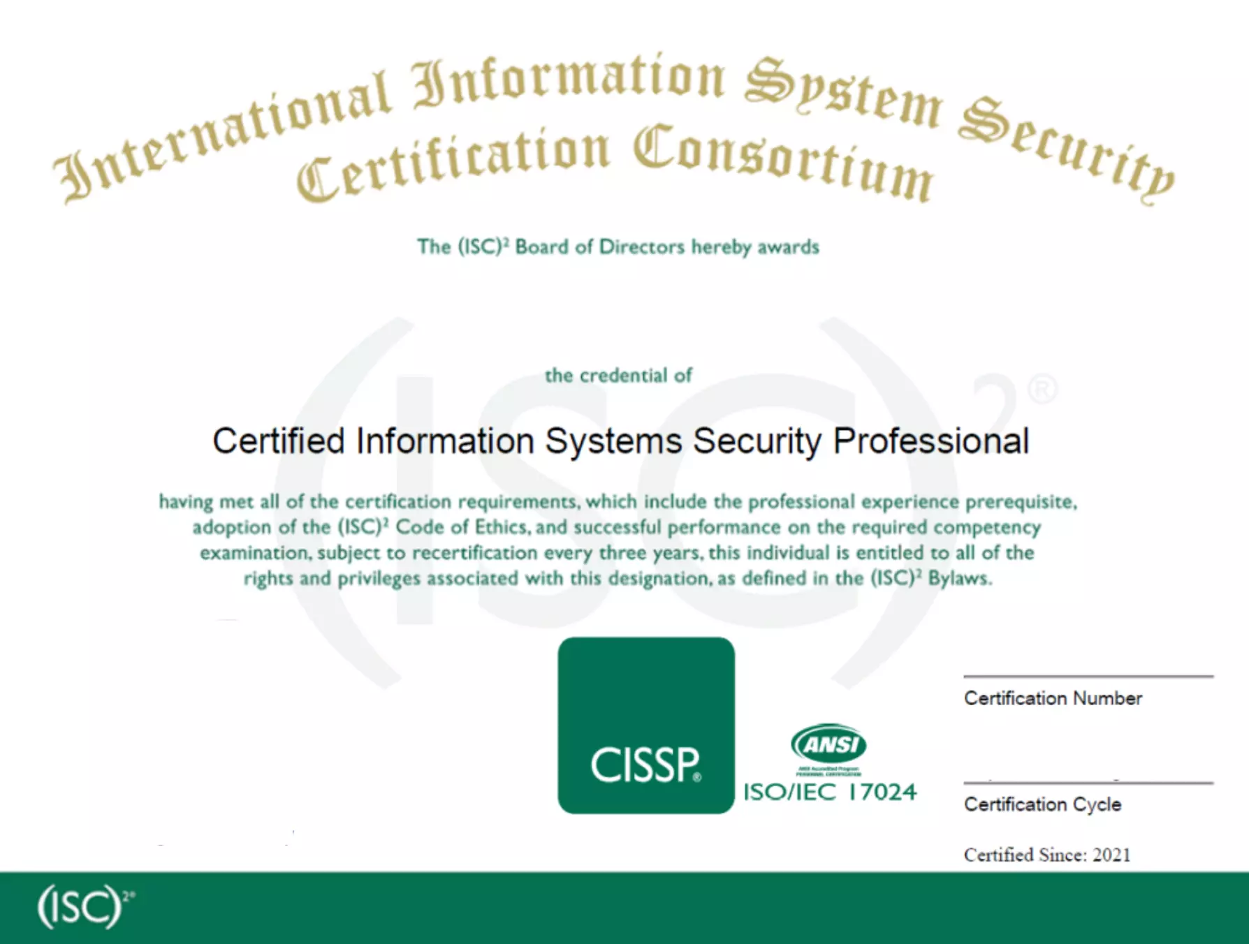
Task: Click the blank line above Certification Cycle
Action: (x=1088, y=783)
